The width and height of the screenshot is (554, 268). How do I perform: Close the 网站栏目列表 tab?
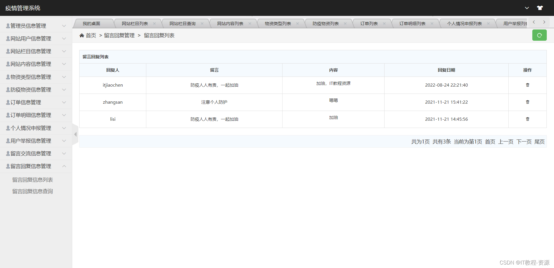(154, 24)
